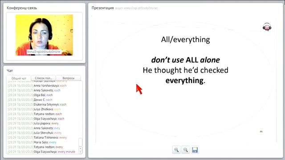Click the 'don't use ALL alone' line
285x160 pixels.
pos(185,60)
